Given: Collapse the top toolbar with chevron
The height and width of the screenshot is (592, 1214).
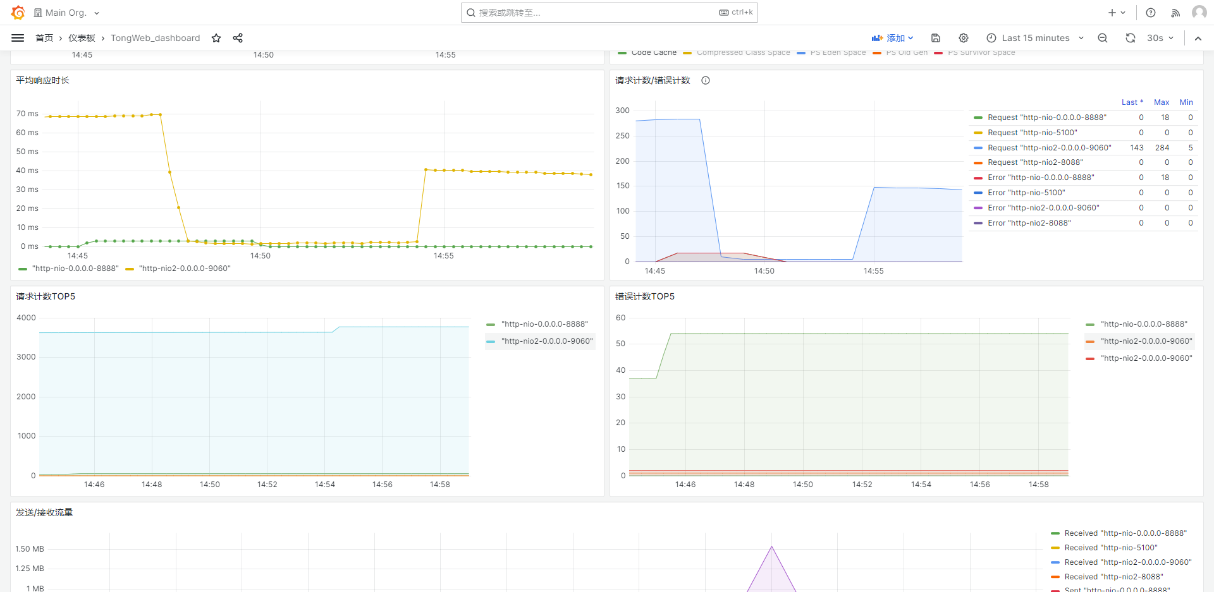Looking at the screenshot, I should [x=1198, y=38].
